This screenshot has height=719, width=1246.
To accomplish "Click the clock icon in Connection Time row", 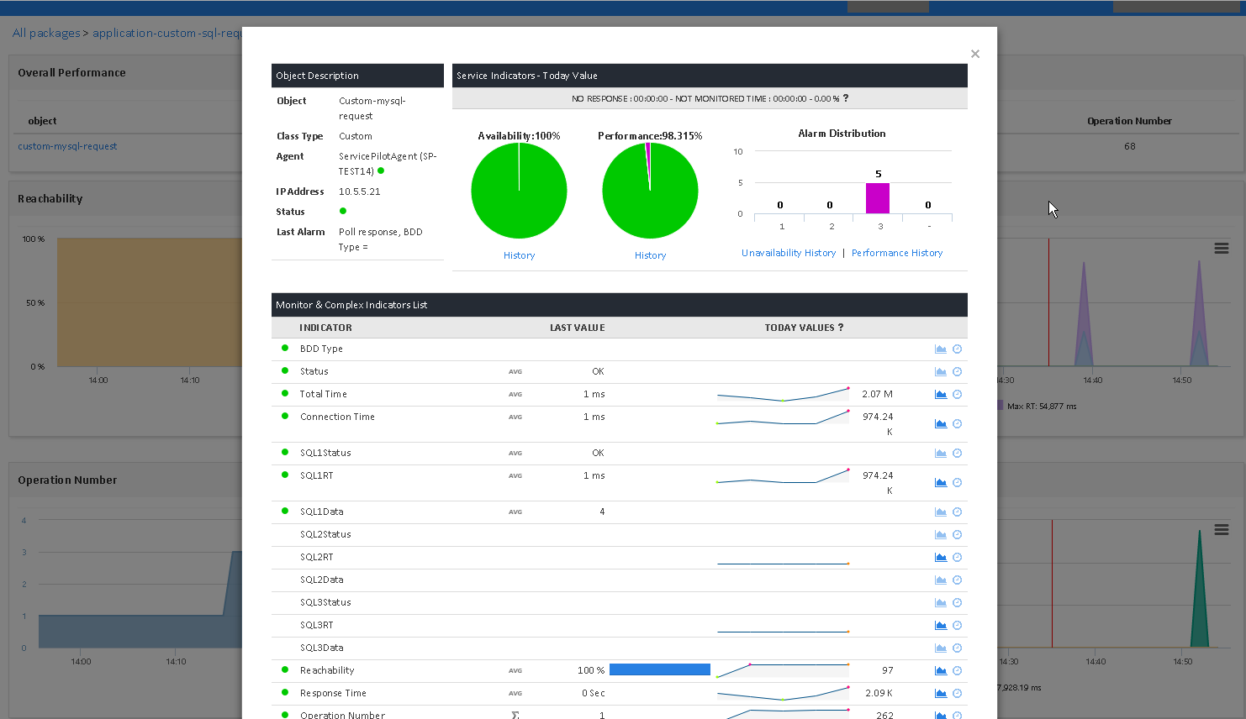I will click(x=957, y=424).
